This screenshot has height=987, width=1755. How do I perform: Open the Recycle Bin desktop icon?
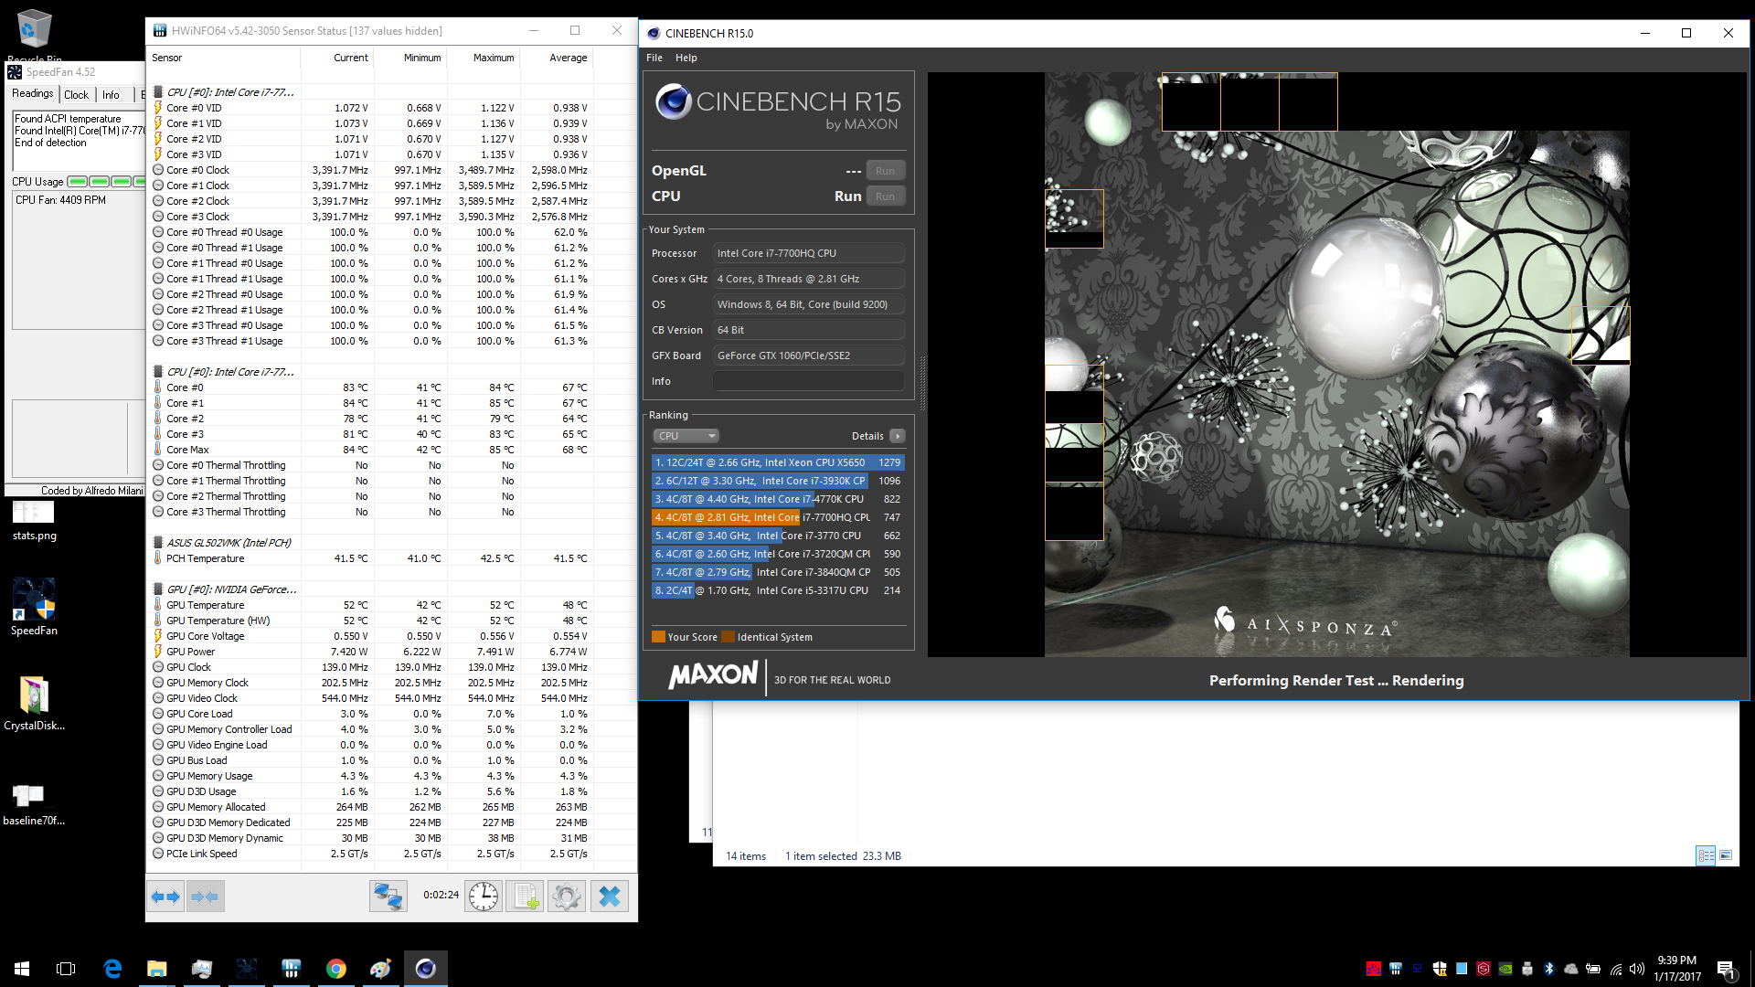(35, 35)
